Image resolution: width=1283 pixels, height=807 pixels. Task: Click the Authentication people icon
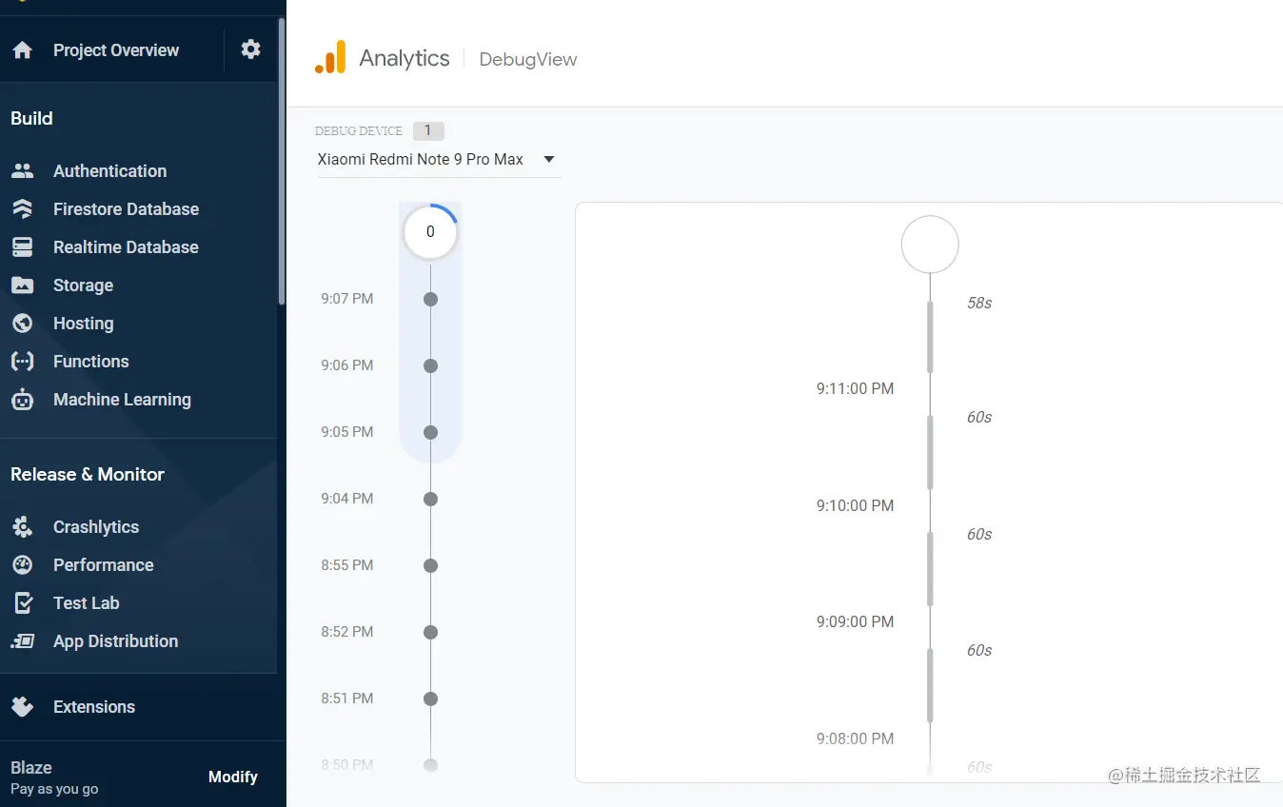point(22,171)
